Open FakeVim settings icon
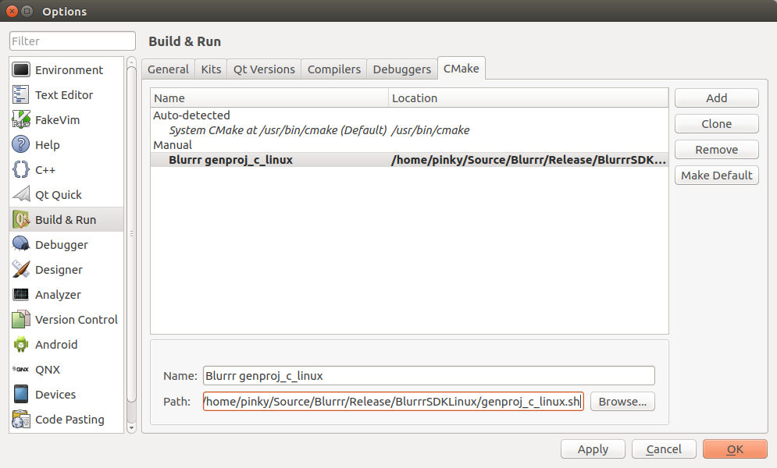This screenshot has height=468, width=777. (21, 120)
